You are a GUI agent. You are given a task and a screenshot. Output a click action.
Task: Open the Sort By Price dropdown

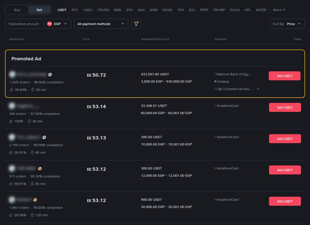(x=287, y=24)
